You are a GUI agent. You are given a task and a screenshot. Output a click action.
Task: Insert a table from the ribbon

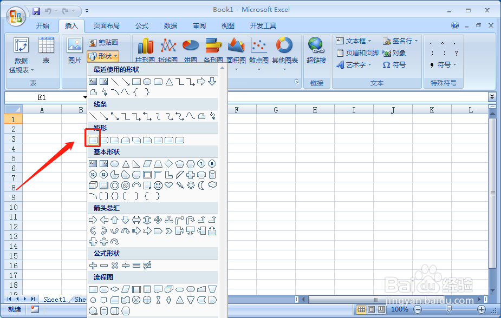pos(46,50)
